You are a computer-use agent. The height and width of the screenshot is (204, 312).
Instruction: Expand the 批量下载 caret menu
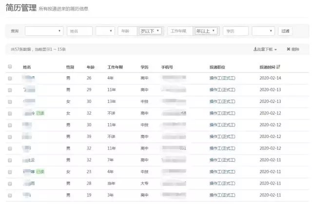275,50
